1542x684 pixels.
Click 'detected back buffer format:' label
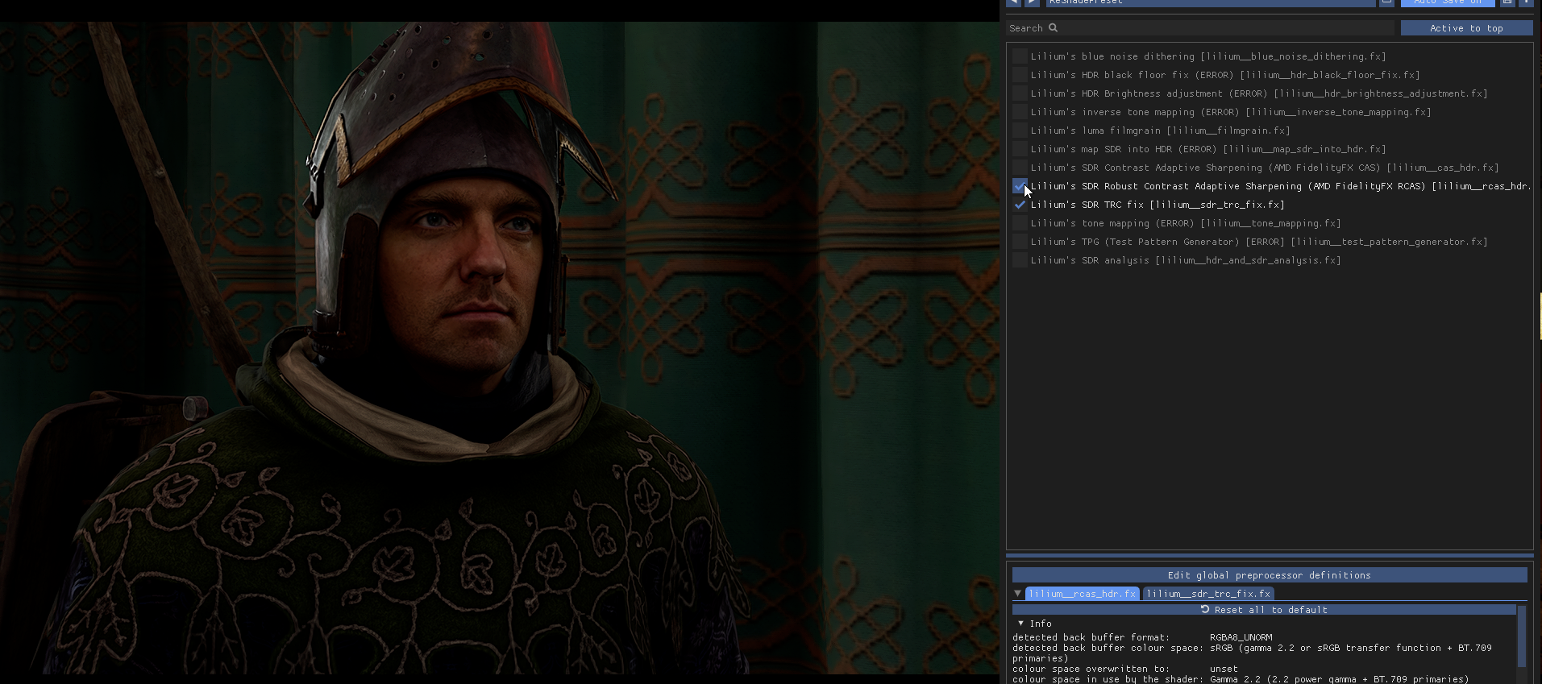pyautogui.click(x=1091, y=637)
